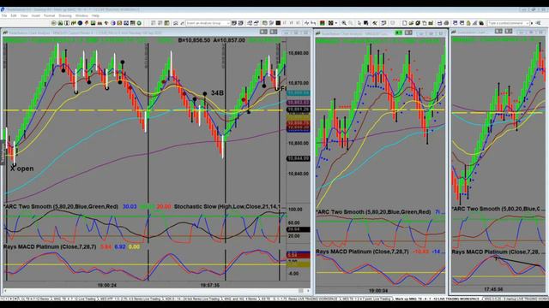Click the 10,880.00 price axis label
Image resolution: width=549 pixels, height=308 pixels.
(x=298, y=53)
